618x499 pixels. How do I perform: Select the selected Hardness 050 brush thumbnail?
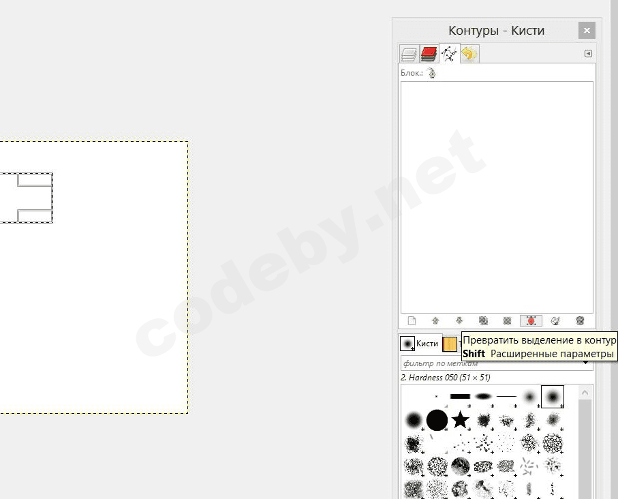click(553, 397)
